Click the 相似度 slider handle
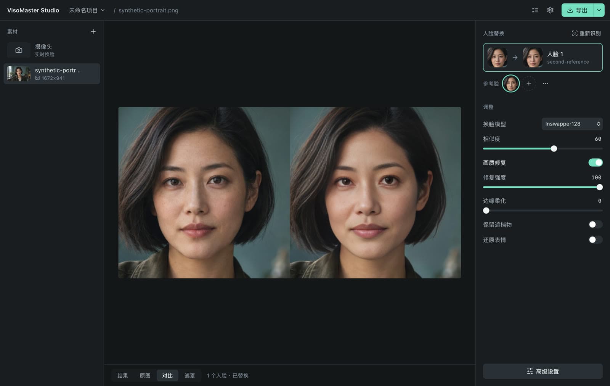 point(554,149)
